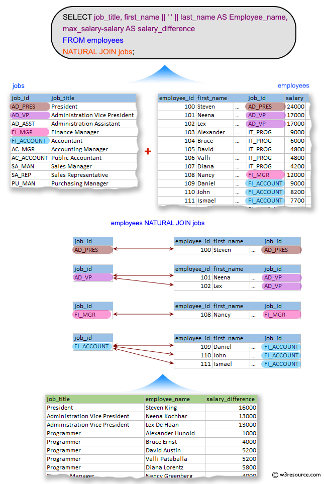Viewport: 324px width, 484px height.
Task: Select salary cell '24000' for Steven
Action: click(x=295, y=107)
